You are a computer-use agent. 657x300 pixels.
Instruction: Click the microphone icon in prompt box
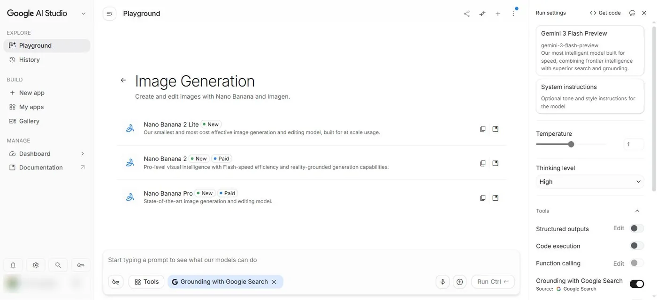pos(442,282)
